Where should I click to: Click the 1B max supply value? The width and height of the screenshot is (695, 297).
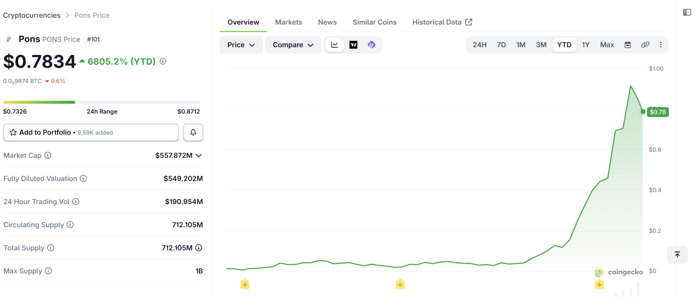coord(199,271)
